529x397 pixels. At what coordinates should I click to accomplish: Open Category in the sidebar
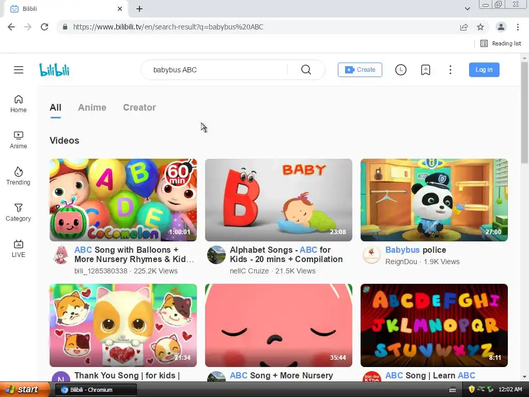[x=18, y=212]
